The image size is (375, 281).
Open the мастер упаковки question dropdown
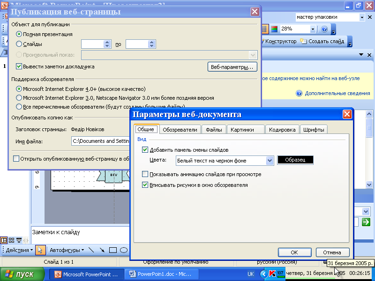pos(362,17)
